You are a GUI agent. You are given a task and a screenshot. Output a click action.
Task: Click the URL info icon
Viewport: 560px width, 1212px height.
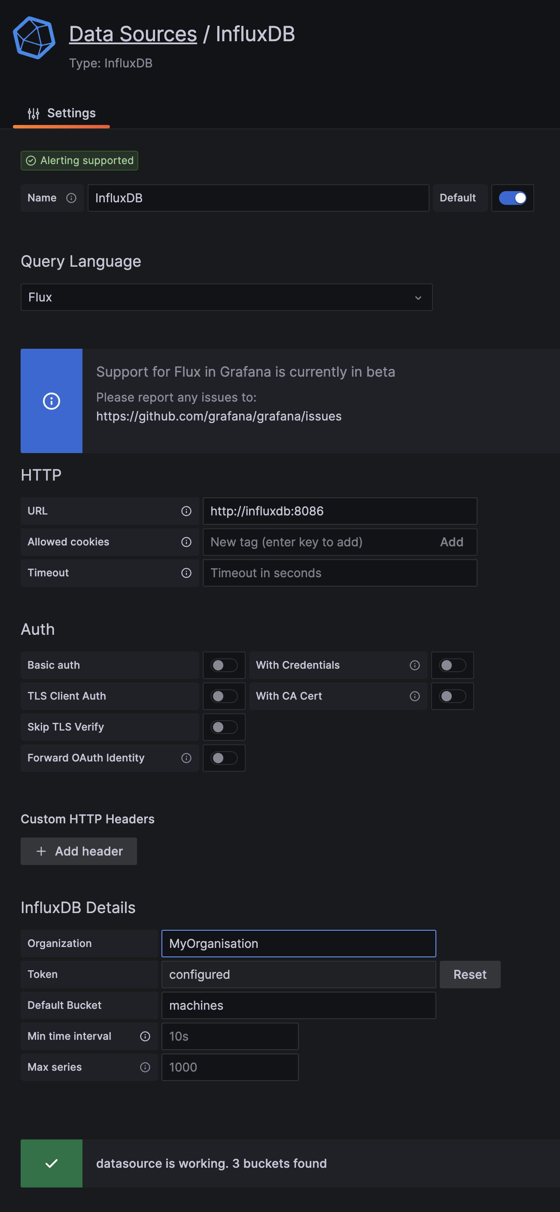coord(186,511)
